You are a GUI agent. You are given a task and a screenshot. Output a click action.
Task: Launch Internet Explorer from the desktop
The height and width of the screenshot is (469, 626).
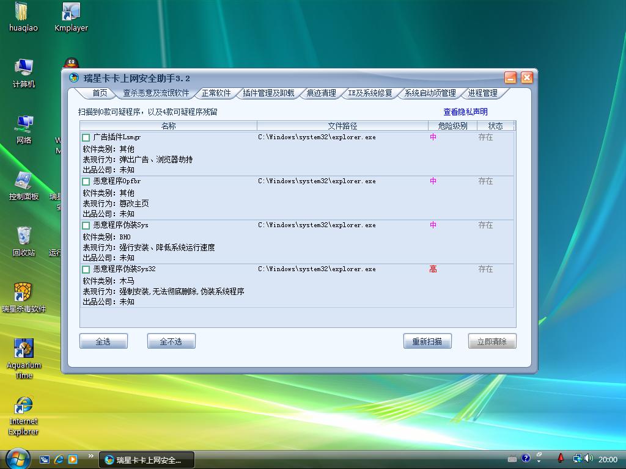(24, 415)
